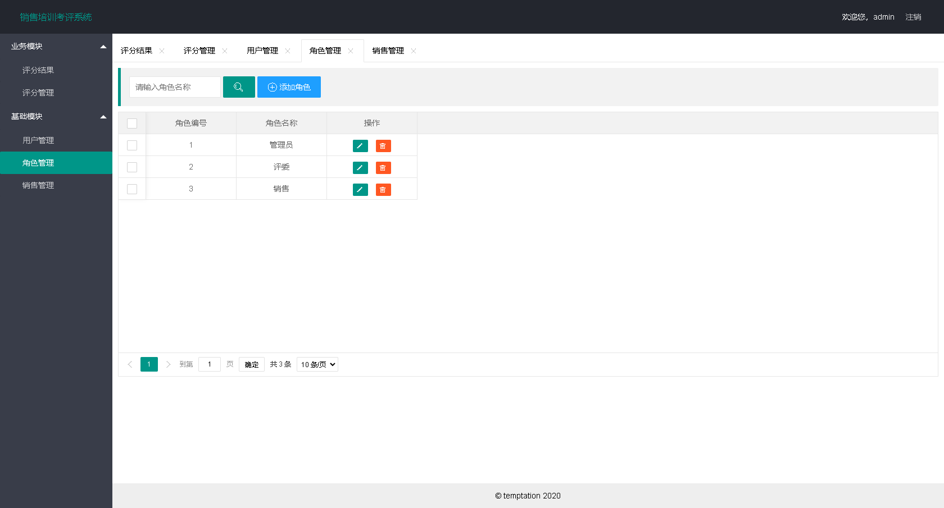Delete the 管理员 role
Image resolution: width=944 pixels, height=508 pixels.
pyautogui.click(x=383, y=145)
